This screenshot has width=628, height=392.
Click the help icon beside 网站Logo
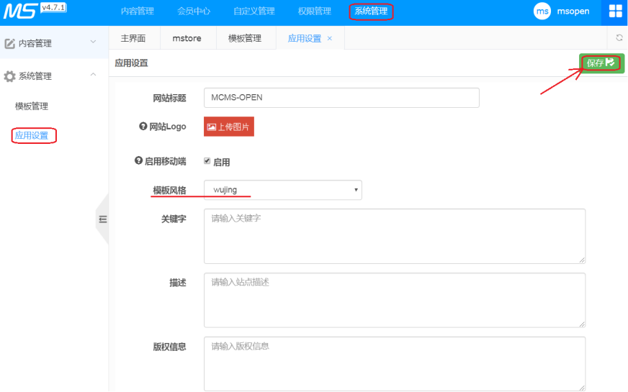143,127
